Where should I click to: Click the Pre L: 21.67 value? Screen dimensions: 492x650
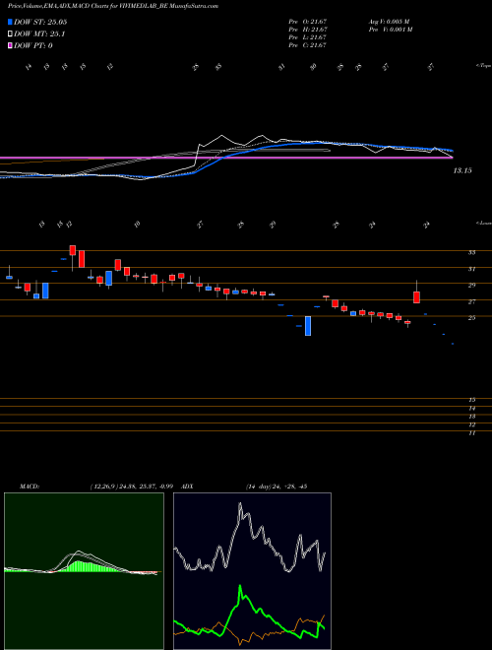pos(308,37)
